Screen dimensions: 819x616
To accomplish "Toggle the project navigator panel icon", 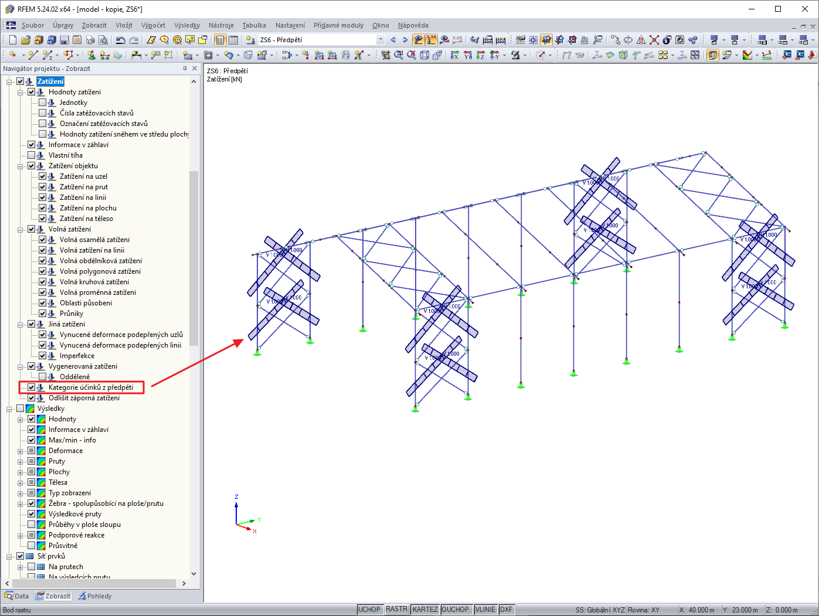I will pyautogui.click(x=219, y=40).
